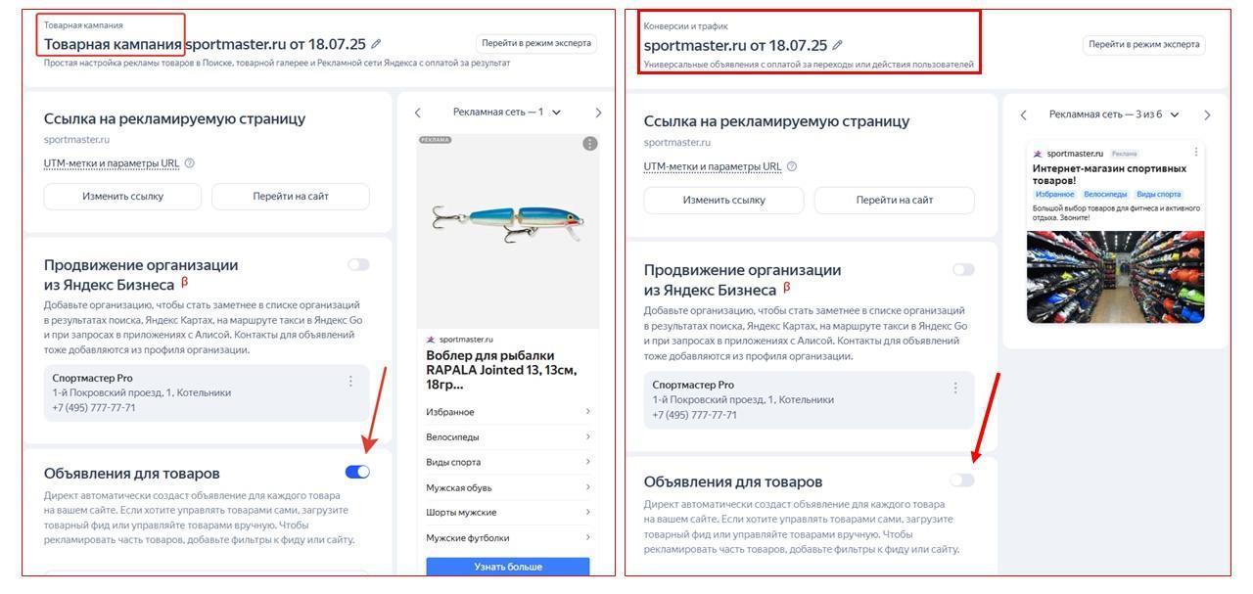Open UTM parameters help icon in left panel
Image resolution: width=1253 pixels, height=594 pixels.
point(190,163)
